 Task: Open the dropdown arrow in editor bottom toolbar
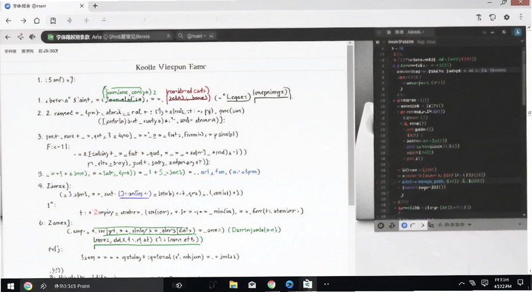pyautogui.click(x=469, y=224)
